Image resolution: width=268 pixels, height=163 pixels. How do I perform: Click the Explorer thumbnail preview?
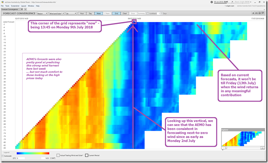(x=243, y=139)
